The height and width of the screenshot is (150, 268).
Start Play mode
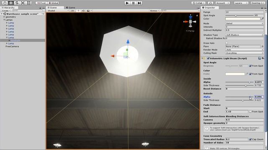coord(127,3)
